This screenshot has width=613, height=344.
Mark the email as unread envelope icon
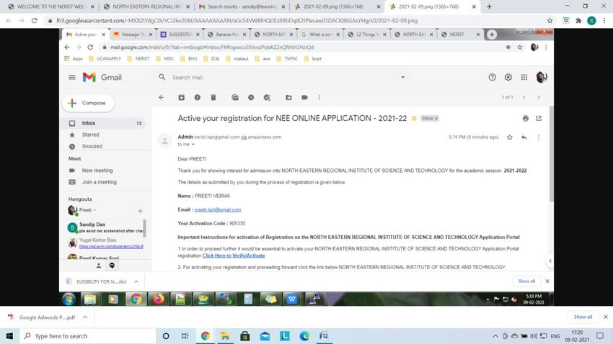[x=235, y=97]
